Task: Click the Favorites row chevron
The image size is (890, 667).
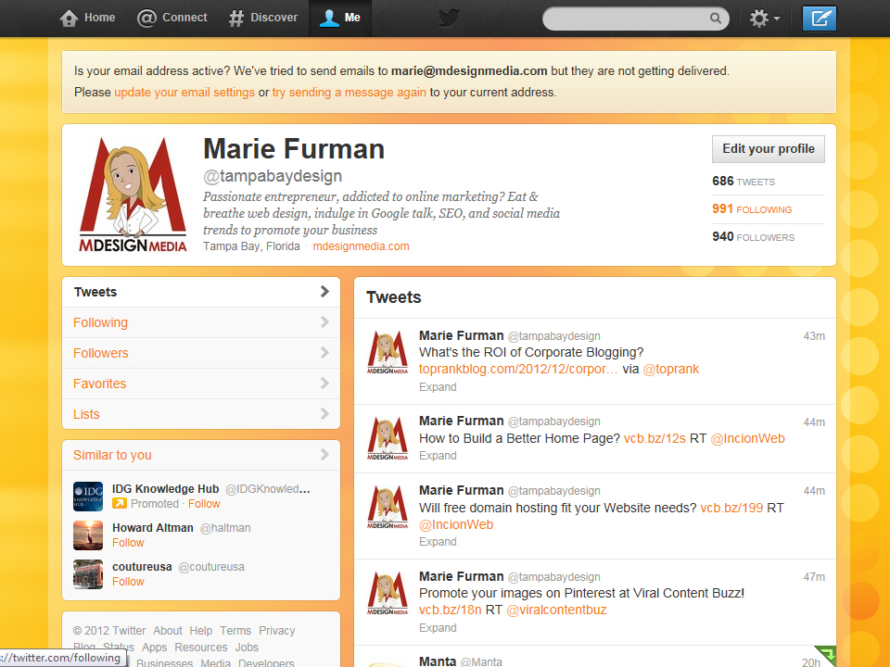Action: 324,384
